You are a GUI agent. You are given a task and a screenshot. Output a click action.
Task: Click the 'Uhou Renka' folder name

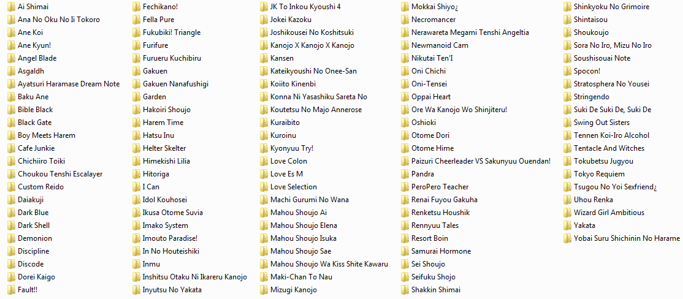(x=593, y=200)
